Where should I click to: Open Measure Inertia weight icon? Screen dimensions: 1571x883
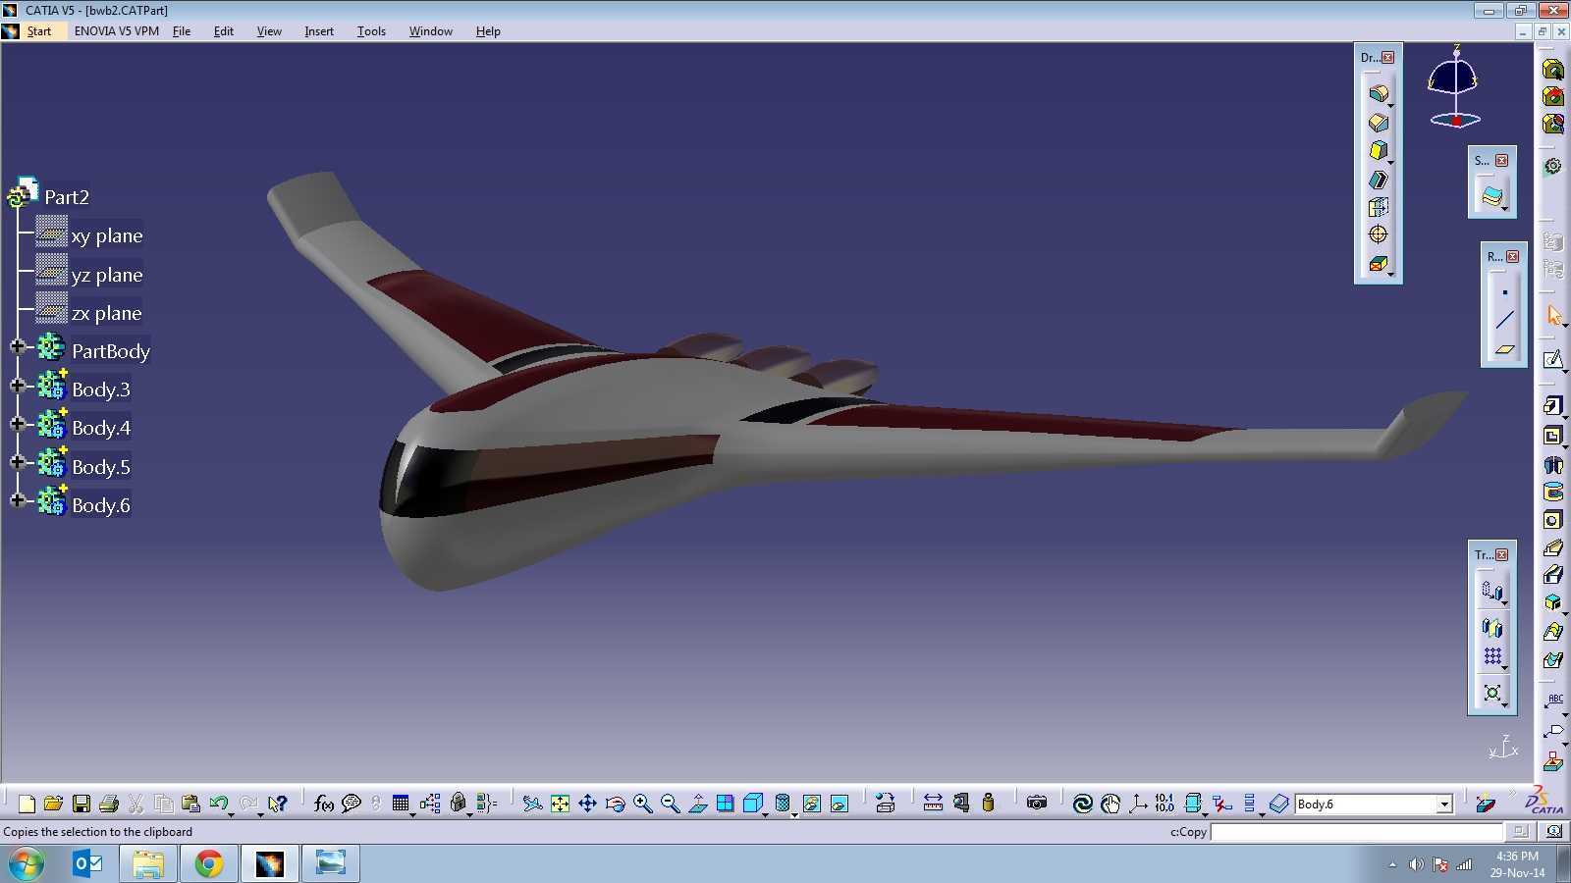[988, 804]
